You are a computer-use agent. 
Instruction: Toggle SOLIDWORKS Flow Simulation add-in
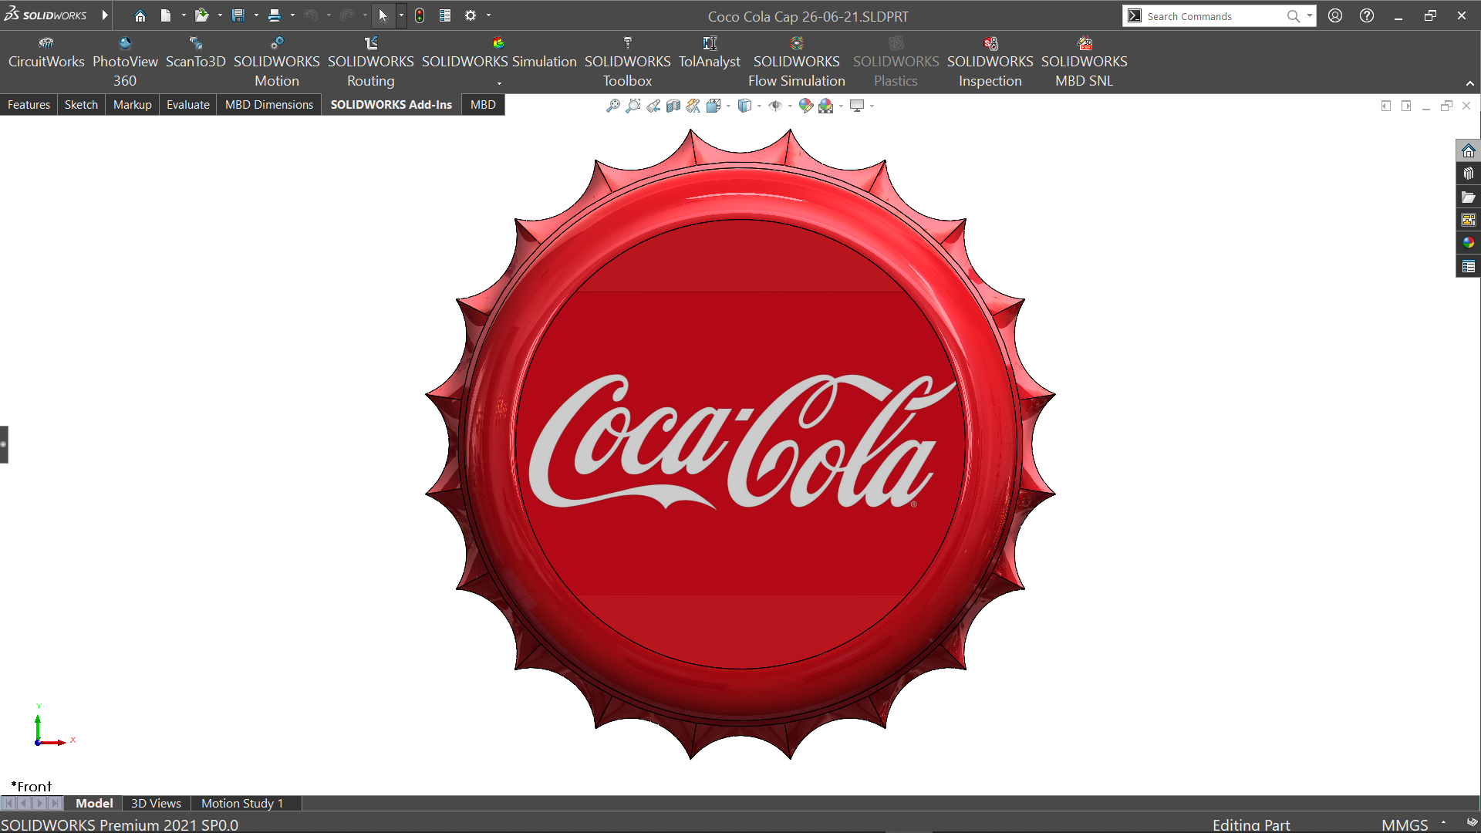click(x=797, y=62)
